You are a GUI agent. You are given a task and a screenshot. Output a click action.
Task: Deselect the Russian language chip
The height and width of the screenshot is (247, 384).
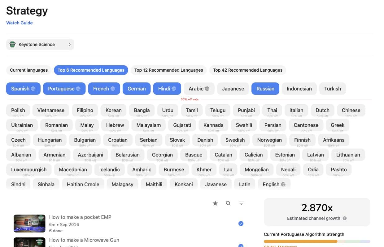(265, 89)
